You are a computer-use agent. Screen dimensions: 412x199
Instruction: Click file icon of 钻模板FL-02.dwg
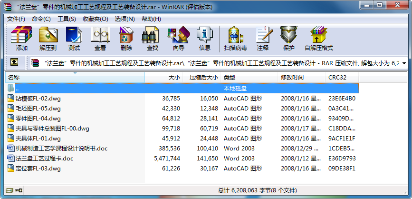point(11,99)
